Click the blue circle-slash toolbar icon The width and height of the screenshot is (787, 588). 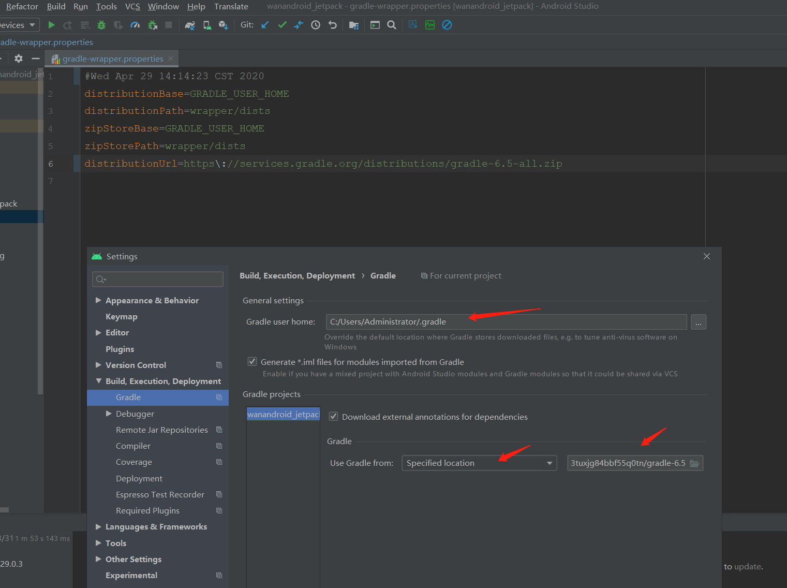click(x=447, y=25)
